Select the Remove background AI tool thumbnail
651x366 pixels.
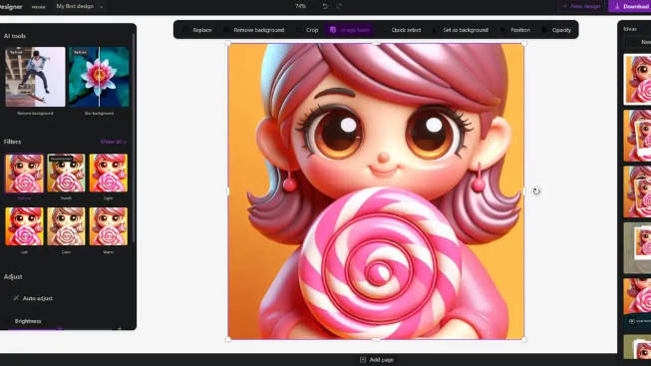point(35,77)
